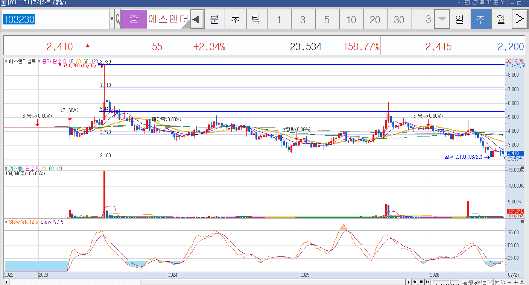The image size is (529, 285).
Task: Click the volume value 23,534
Action: [x=306, y=47]
